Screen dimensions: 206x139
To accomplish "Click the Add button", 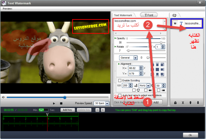I will pos(156,102).
